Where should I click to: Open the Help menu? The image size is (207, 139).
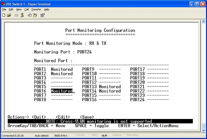click(x=47, y=10)
